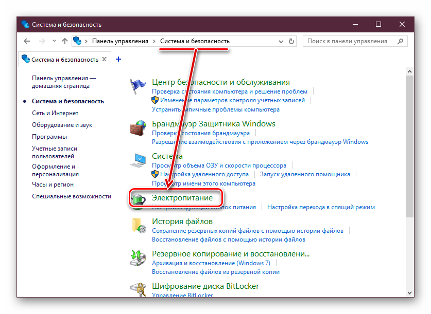The width and height of the screenshot is (431, 314).
Task: Open Настройка перехода в спящий режим
Action: (x=321, y=207)
